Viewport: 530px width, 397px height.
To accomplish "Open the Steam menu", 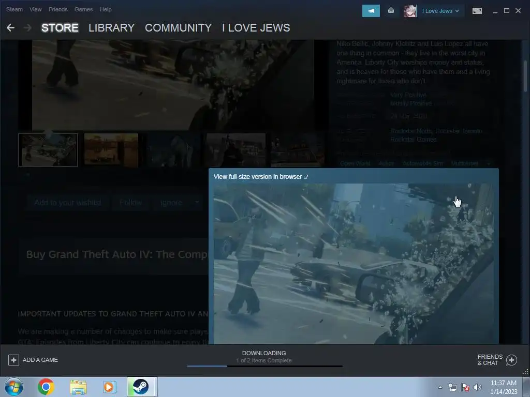I will tap(14, 9).
